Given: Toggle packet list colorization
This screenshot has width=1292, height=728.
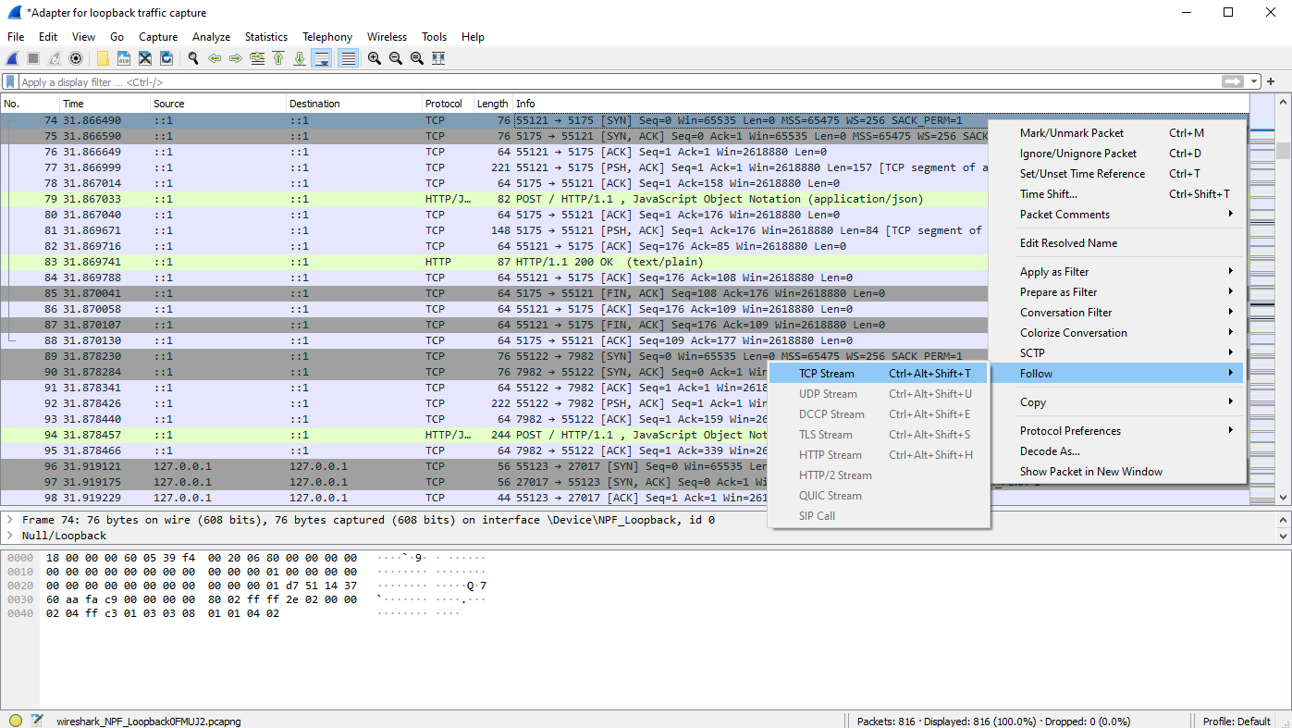Looking at the screenshot, I should pyautogui.click(x=348, y=58).
